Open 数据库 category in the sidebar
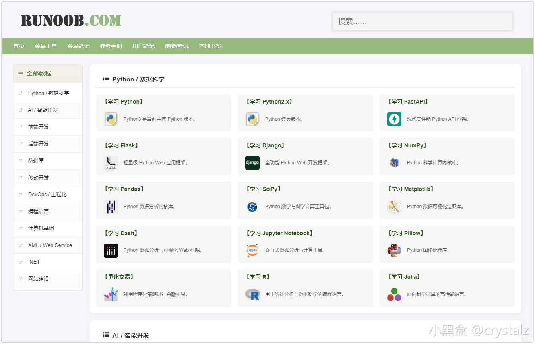 [x=36, y=161]
